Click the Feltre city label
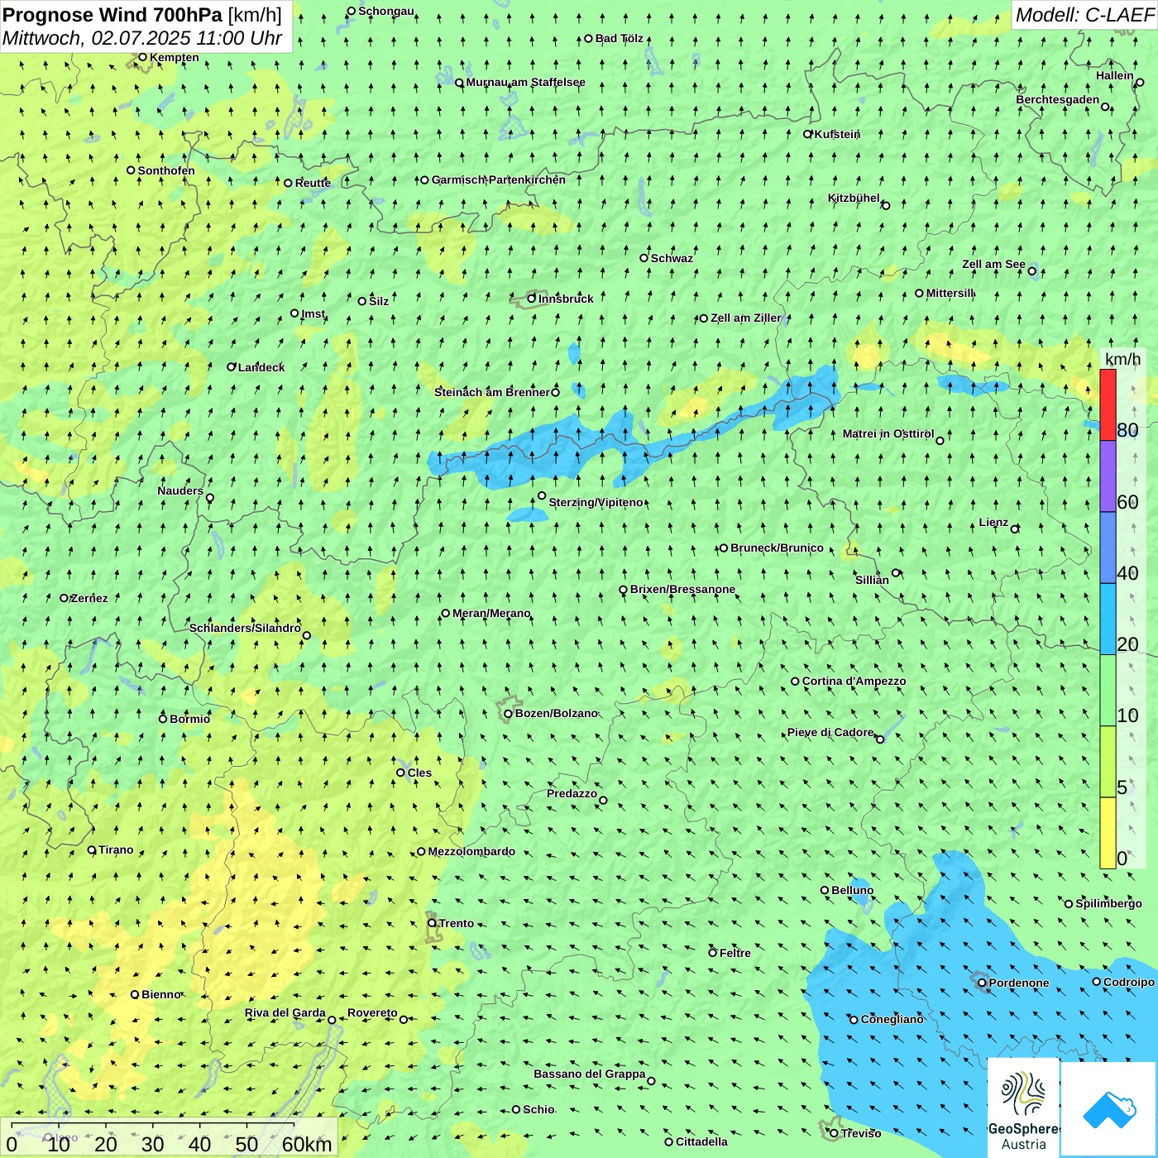The image size is (1158, 1158). pyautogui.click(x=735, y=953)
